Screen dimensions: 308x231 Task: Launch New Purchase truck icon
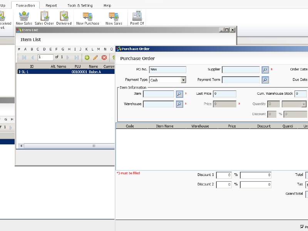(88, 18)
